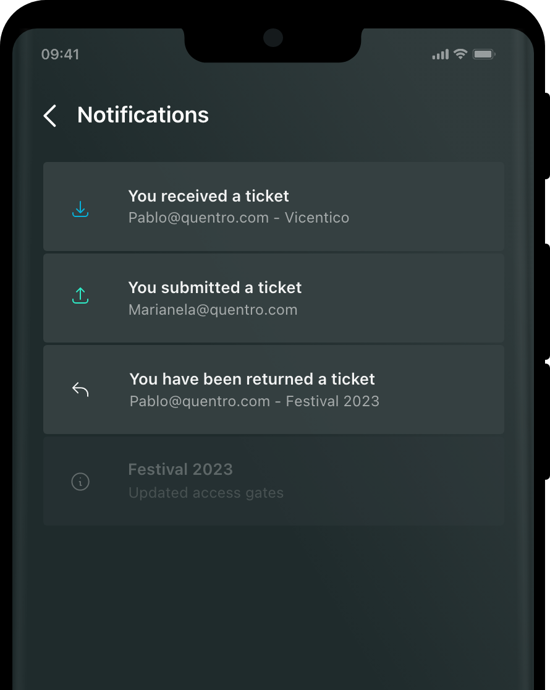
Task: Click 'Updated access gates' subtitle
Action: (206, 493)
